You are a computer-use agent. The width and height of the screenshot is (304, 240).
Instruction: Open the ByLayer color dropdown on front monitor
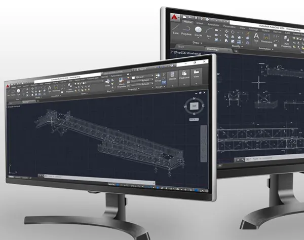tap(143, 77)
